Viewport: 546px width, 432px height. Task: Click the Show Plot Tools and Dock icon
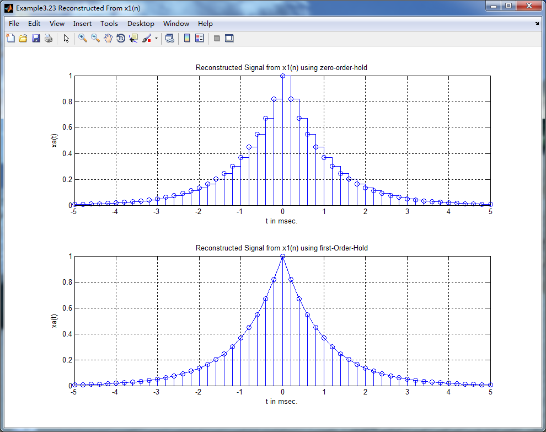[x=229, y=38]
